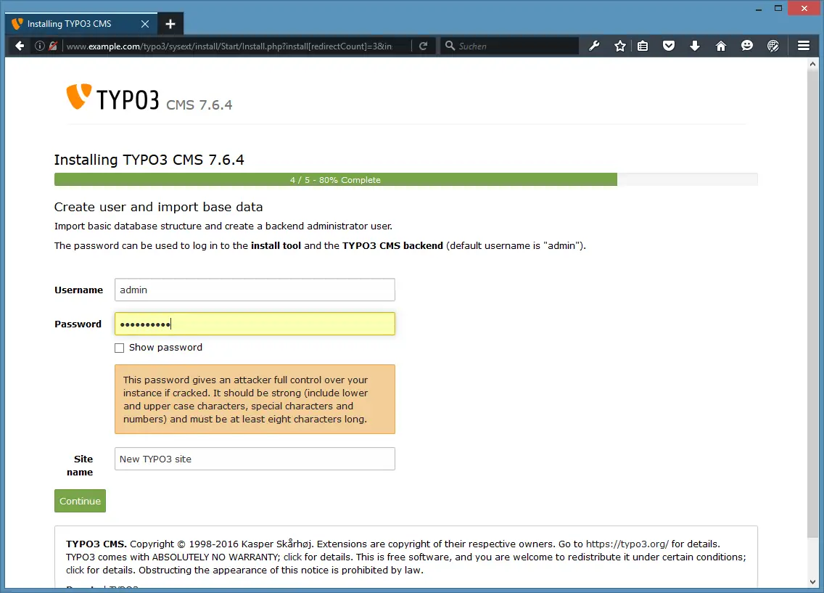Show bookmarks list icon
Image resolution: width=824 pixels, height=593 pixels.
643,46
